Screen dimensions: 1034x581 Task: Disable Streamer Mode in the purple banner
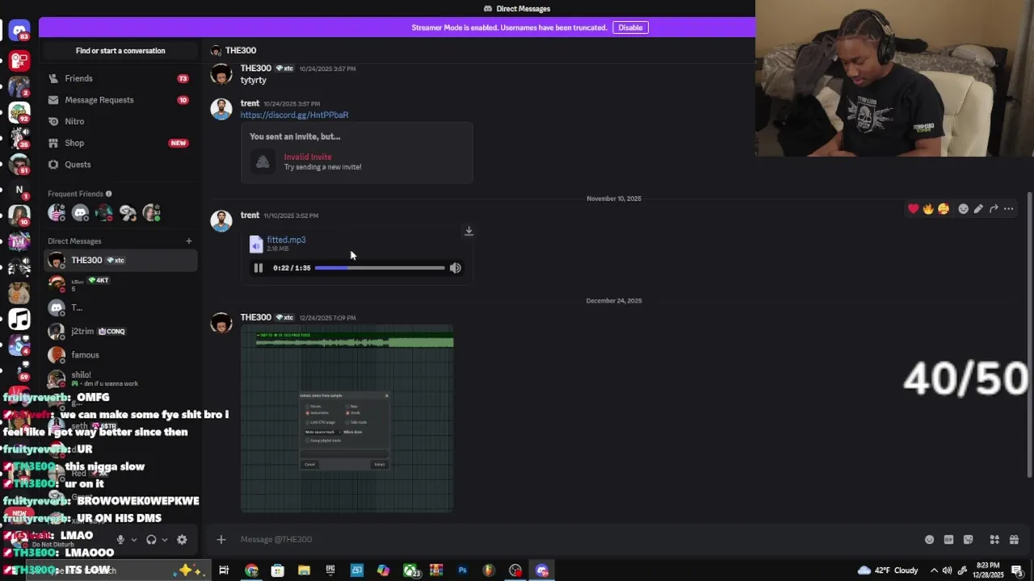click(630, 27)
